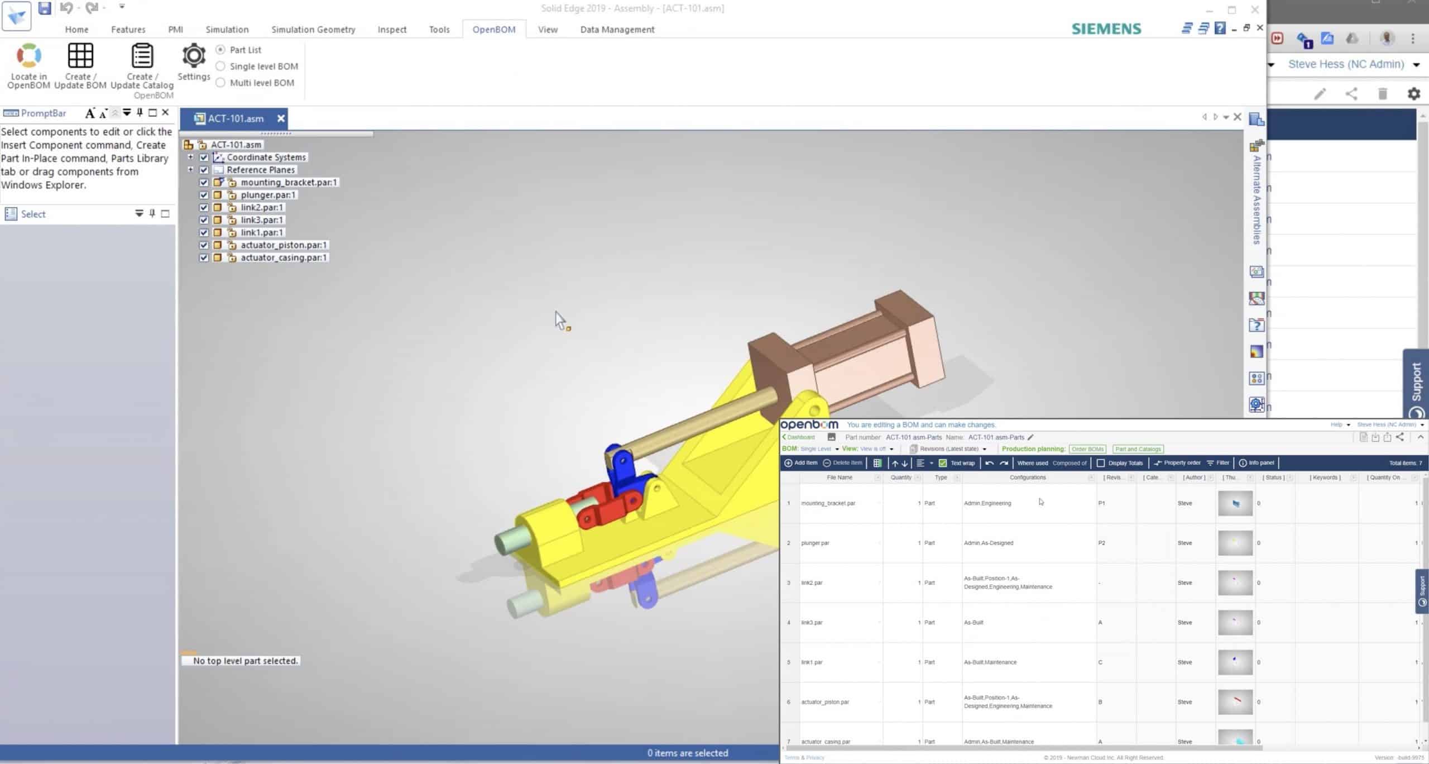Click the Undo icon in Solid Edge title bar
Image resolution: width=1429 pixels, height=764 pixels.
[66, 8]
